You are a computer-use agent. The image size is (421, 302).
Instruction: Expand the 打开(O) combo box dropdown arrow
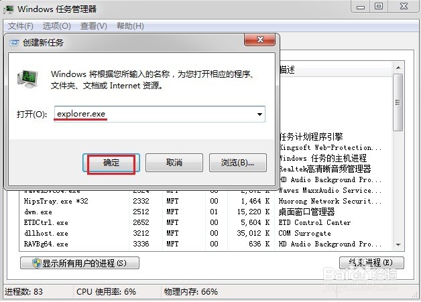pyautogui.click(x=259, y=115)
